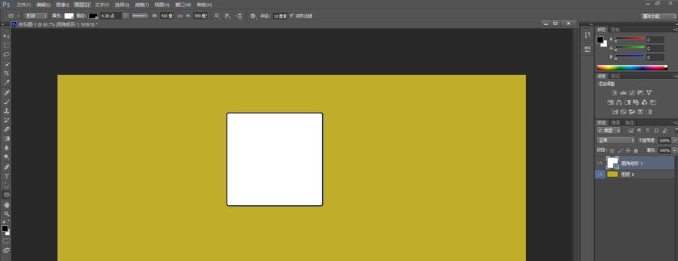Select the Rectangular Marquee tool
The image size is (678, 261).
[x=7, y=45]
